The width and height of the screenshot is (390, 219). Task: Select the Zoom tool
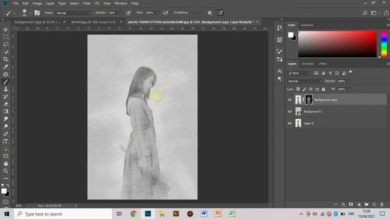(5, 171)
